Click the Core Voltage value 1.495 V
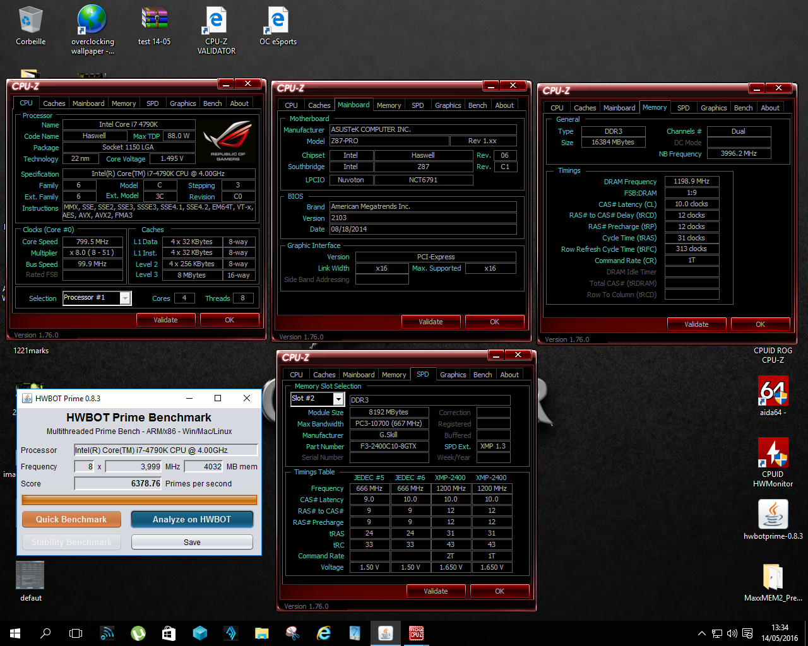This screenshot has width=808, height=646. pyautogui.click(x=172, y=159)
